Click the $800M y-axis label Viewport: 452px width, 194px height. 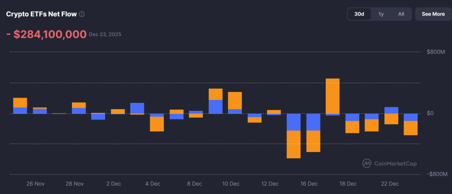click(436, 52)
